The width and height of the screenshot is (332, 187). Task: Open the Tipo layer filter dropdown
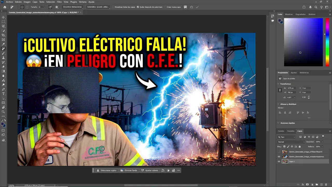287,137
